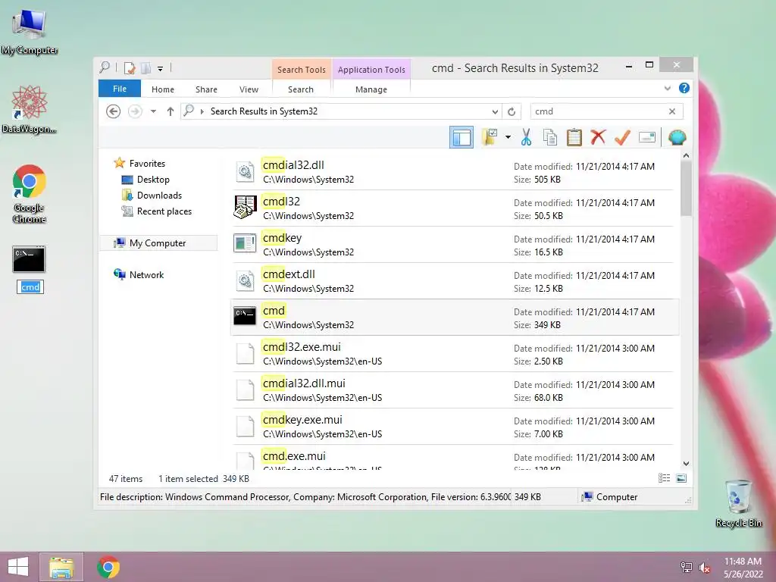Click the Paste clipboard toolbar icon
This screenshot has height=582, width=776.
point(574,138)
